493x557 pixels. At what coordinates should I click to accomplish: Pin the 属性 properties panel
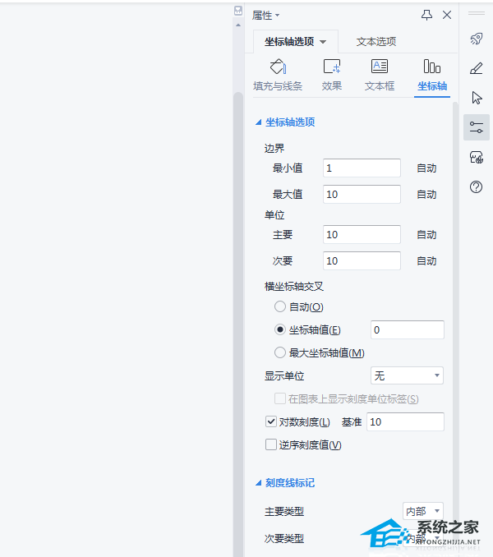click(426, 15)
